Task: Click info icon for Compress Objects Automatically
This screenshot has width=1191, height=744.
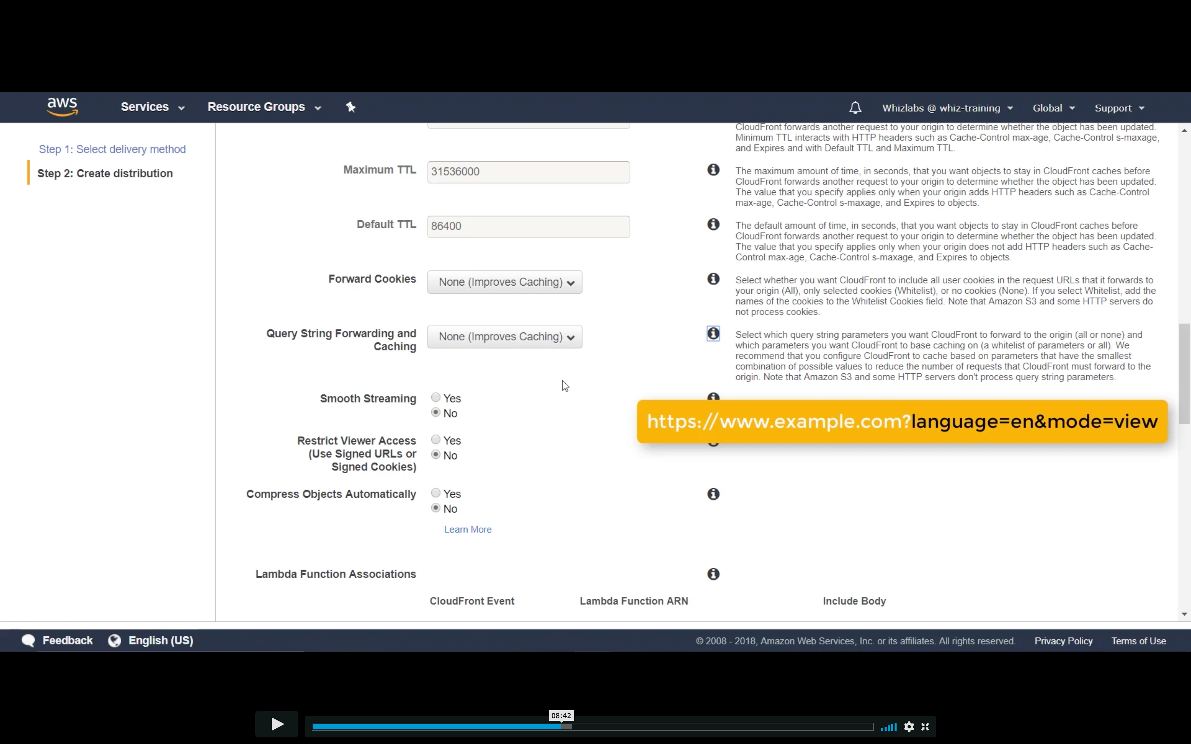Action: click(x=713, y=494)
